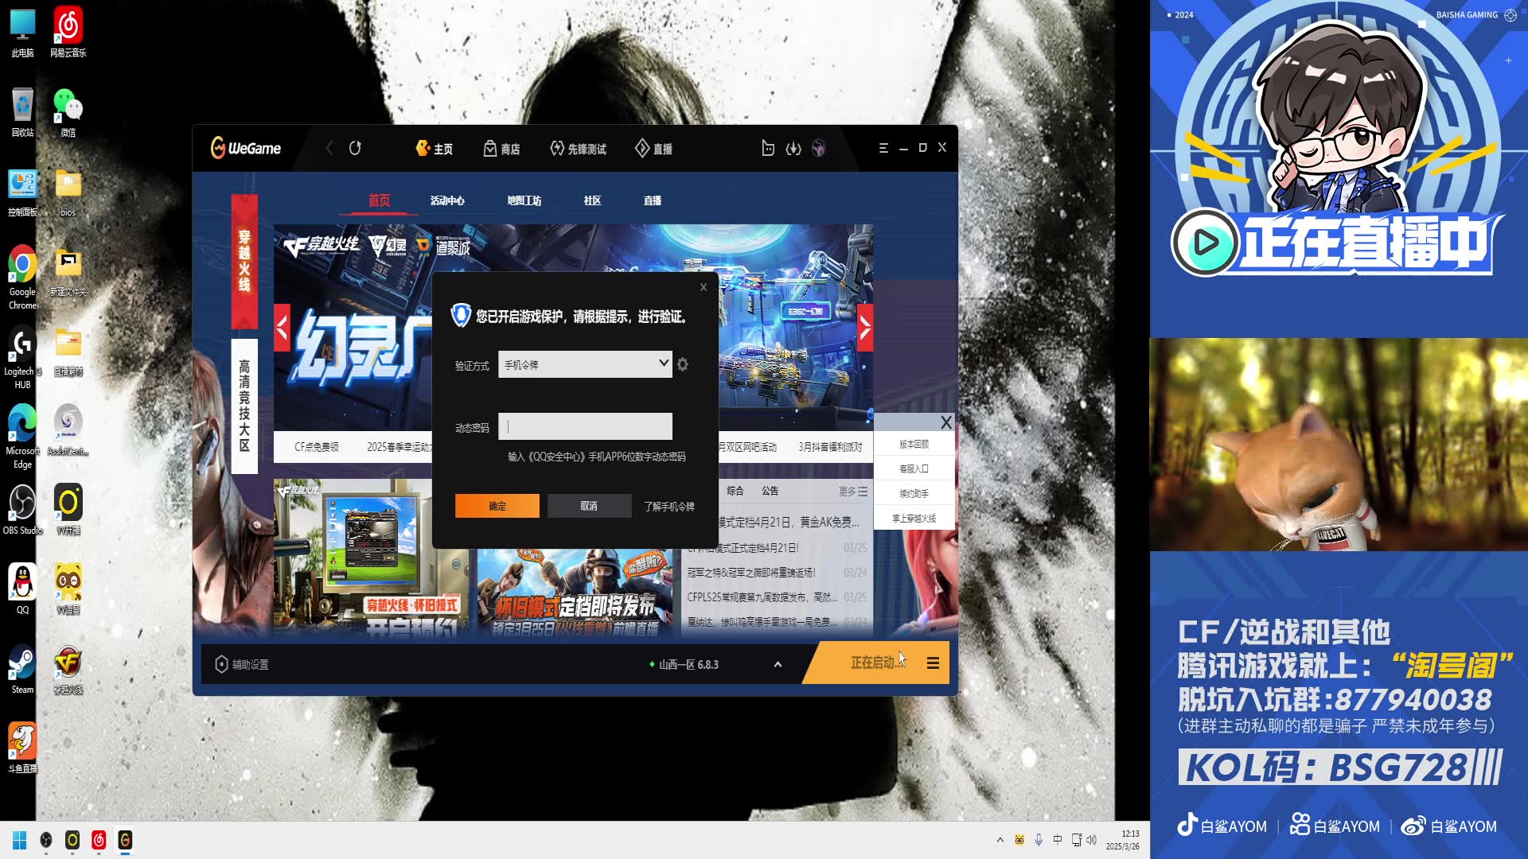Open the 先锋测试 tab

click(x=579, y=149)
